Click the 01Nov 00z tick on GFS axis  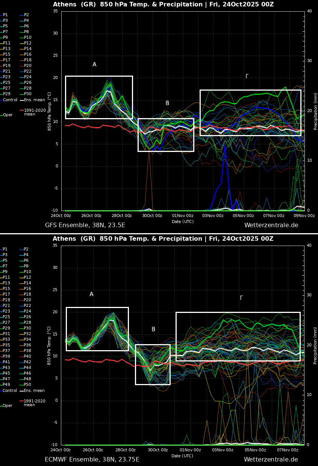pyautogui.click(x=183, y=216)
